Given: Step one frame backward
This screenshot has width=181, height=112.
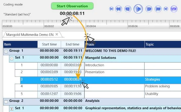Looking at the screenshot, I should (x=128, y=9).
